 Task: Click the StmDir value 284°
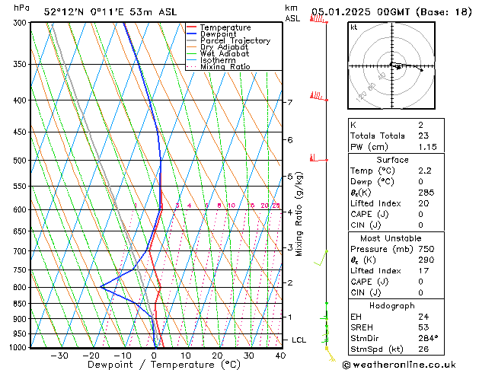pyautogui.click(x=428, y=338)
